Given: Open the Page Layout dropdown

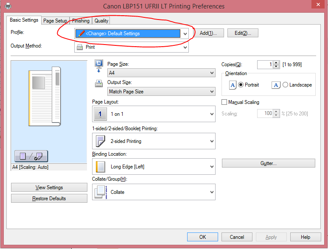Looking at the screenshot, I should click(x=154, y=114).
